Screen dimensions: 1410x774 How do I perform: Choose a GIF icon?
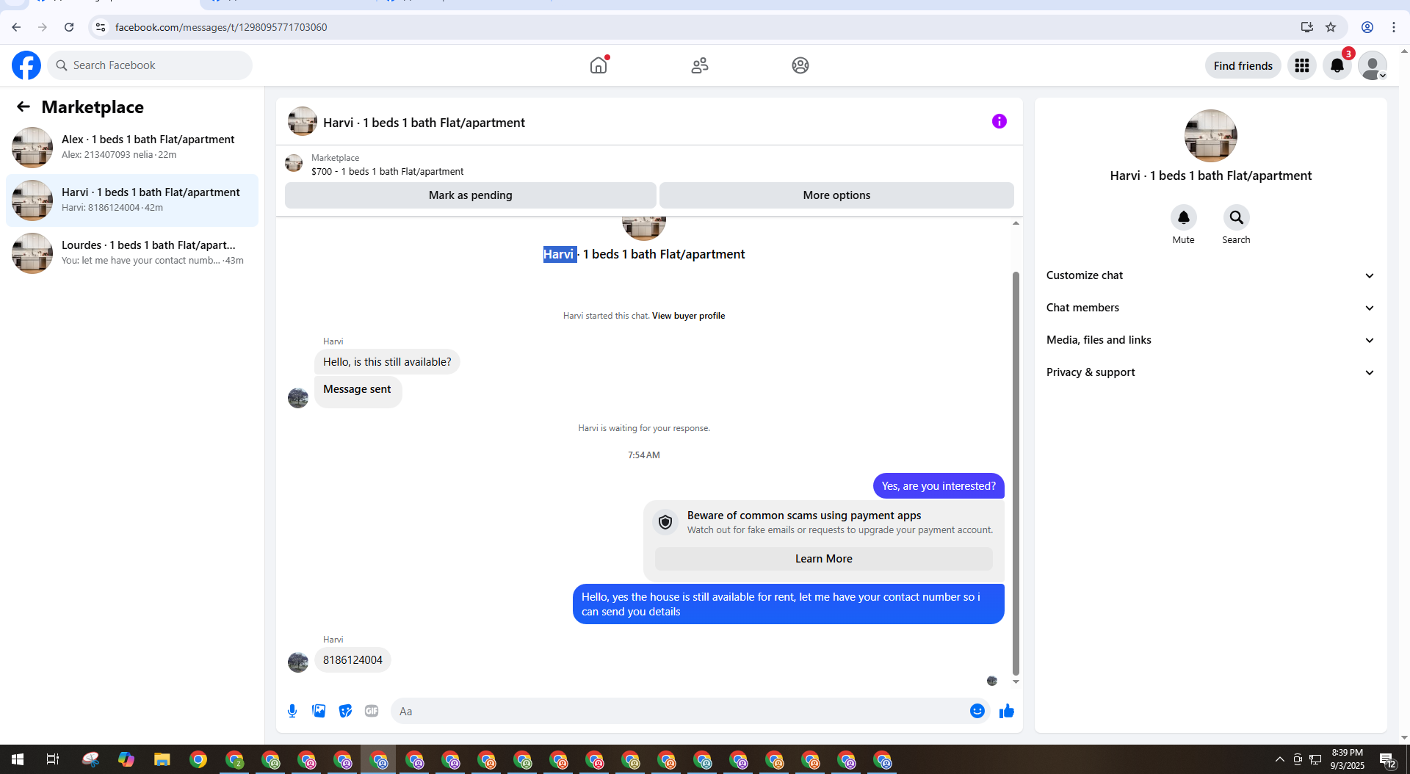[372, 711]
